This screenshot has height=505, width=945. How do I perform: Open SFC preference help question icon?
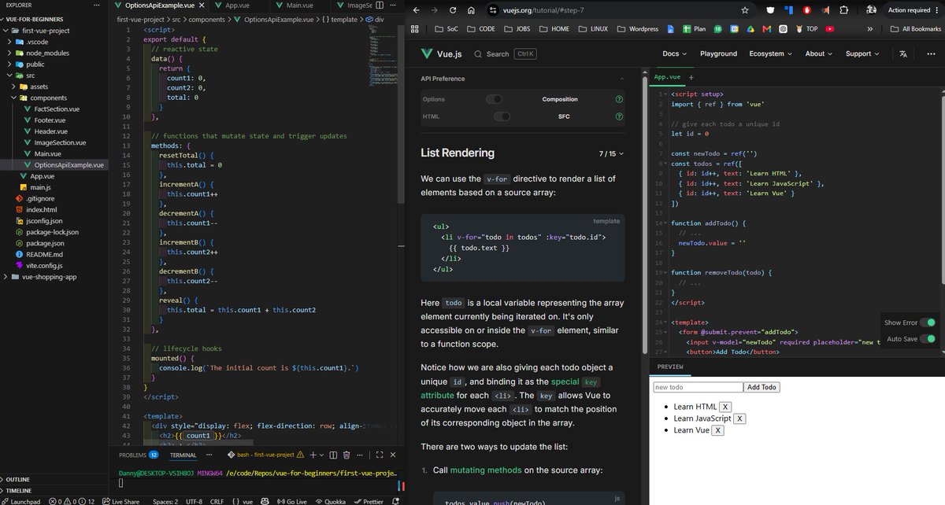pos(619,116)
